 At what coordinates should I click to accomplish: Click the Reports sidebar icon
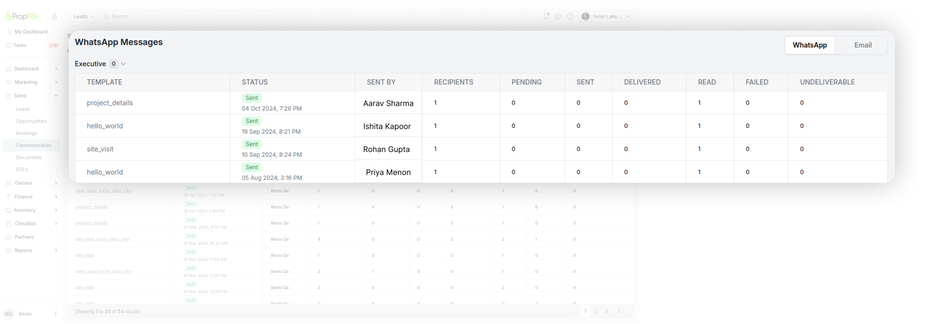click(x=9, y=250)
